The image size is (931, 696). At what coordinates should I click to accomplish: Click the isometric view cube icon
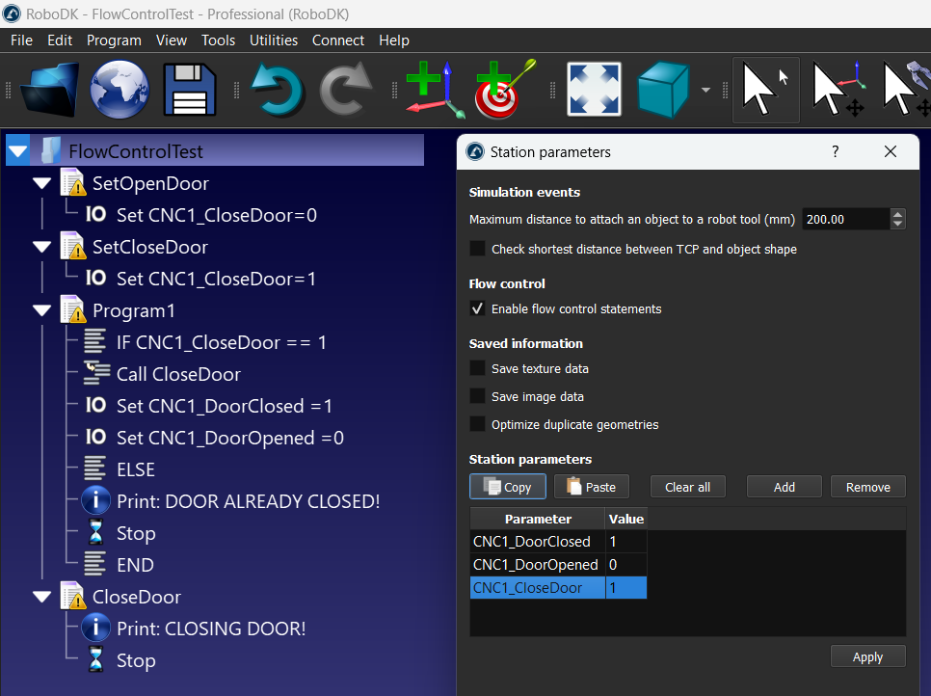click(662, 90)
